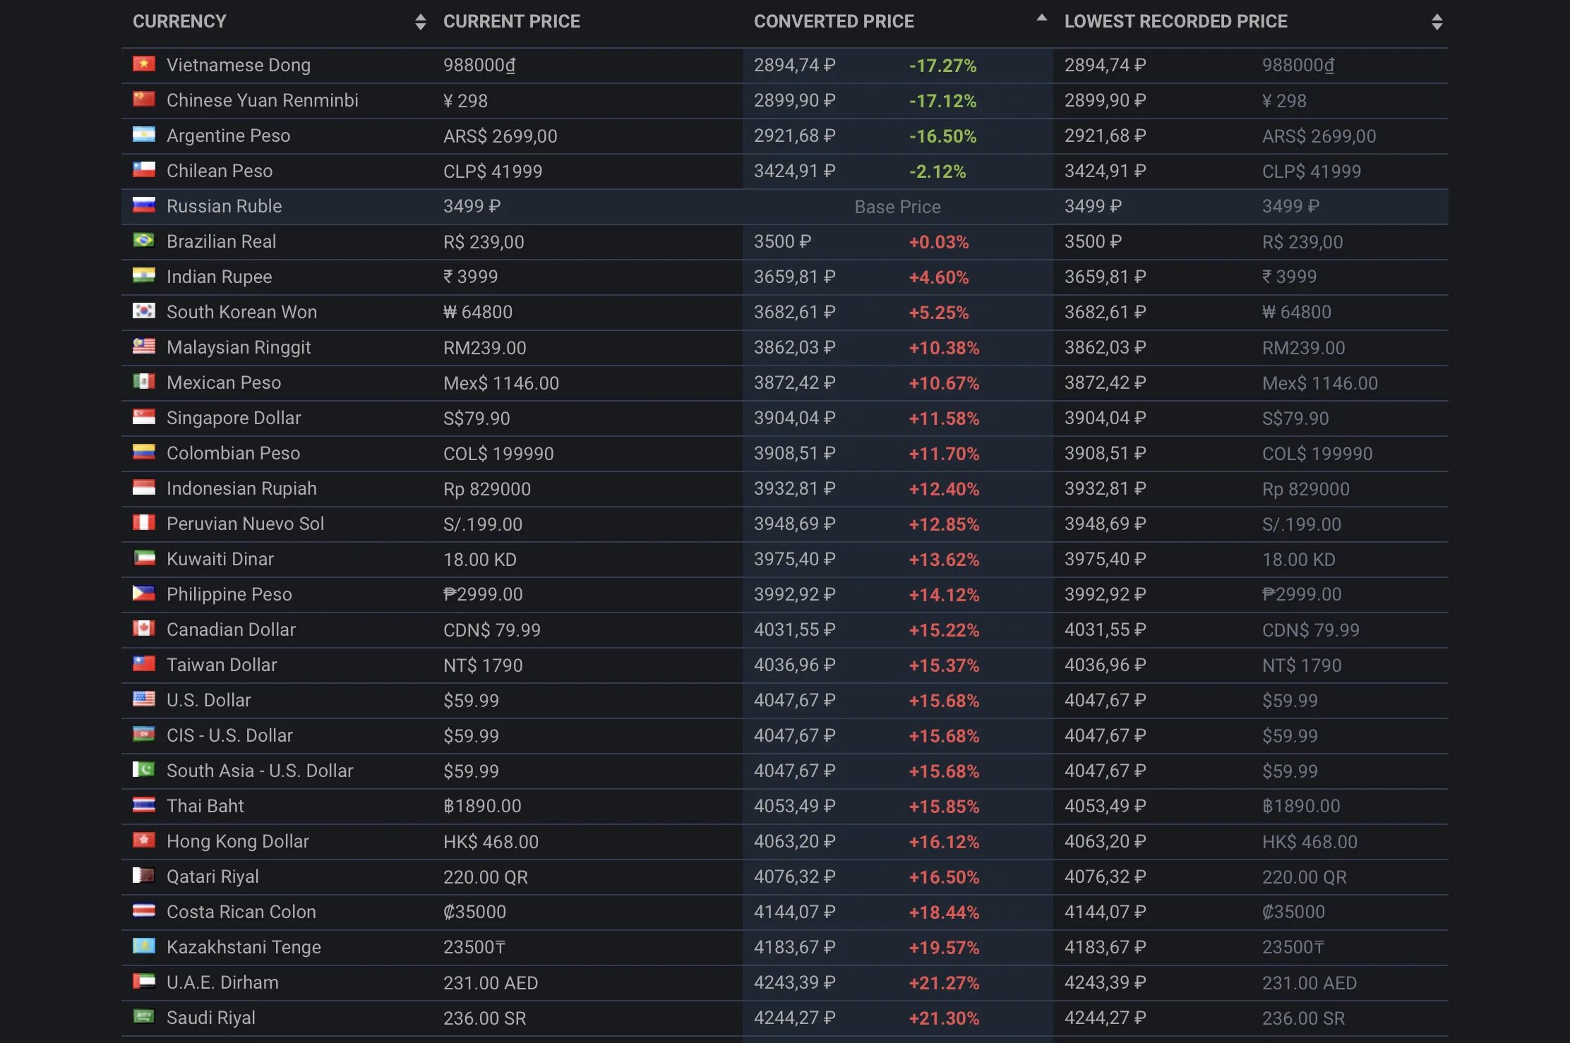Select the Indian Rupee currency name

click(x=219, y=277)
